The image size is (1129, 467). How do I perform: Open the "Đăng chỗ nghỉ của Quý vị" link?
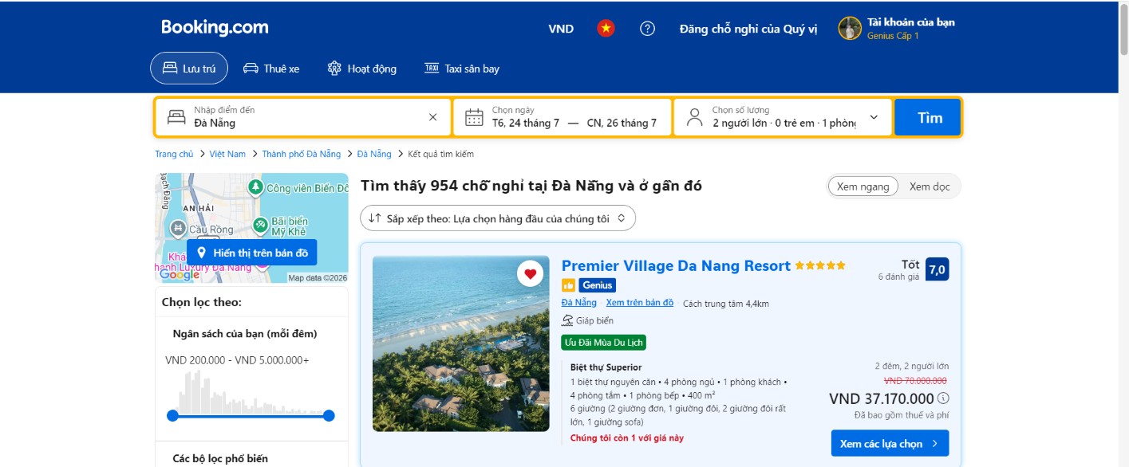tap(748, 29)
